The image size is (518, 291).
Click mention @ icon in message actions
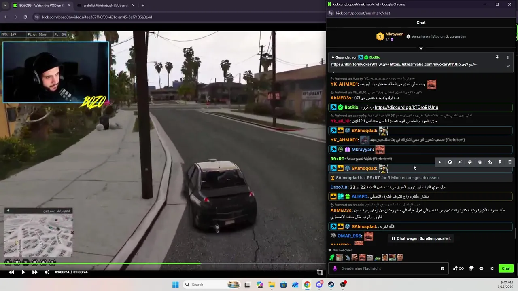click(470, 162)
